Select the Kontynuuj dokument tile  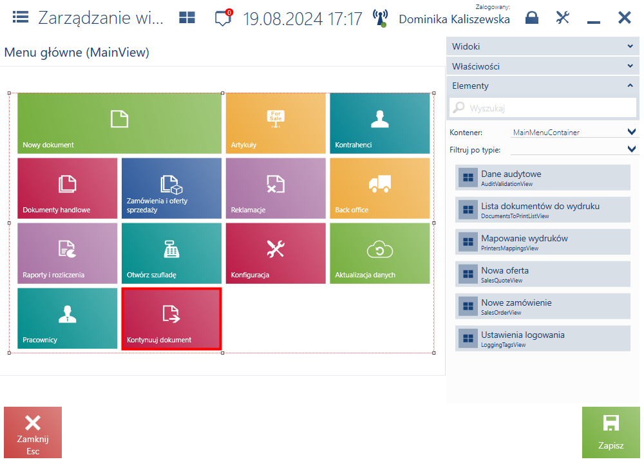coord(171,319)
